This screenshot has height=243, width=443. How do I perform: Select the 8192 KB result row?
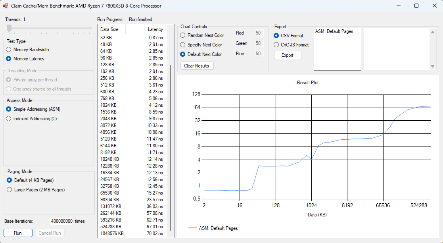point(132,152)
